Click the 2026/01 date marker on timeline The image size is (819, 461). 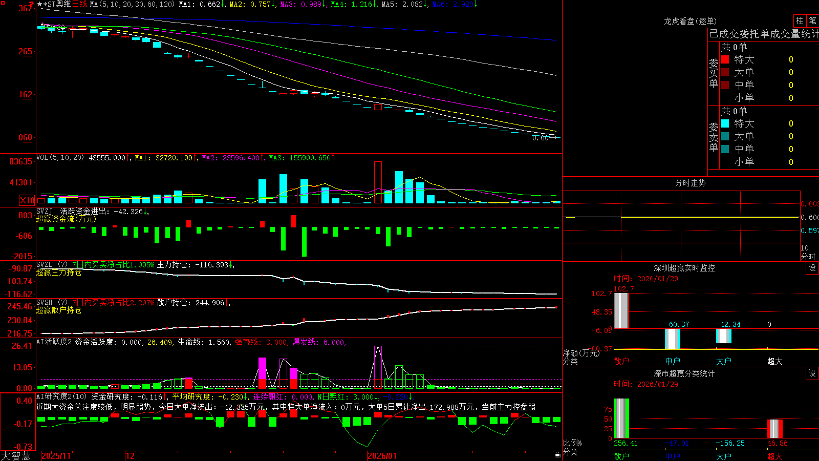point(382,456)
